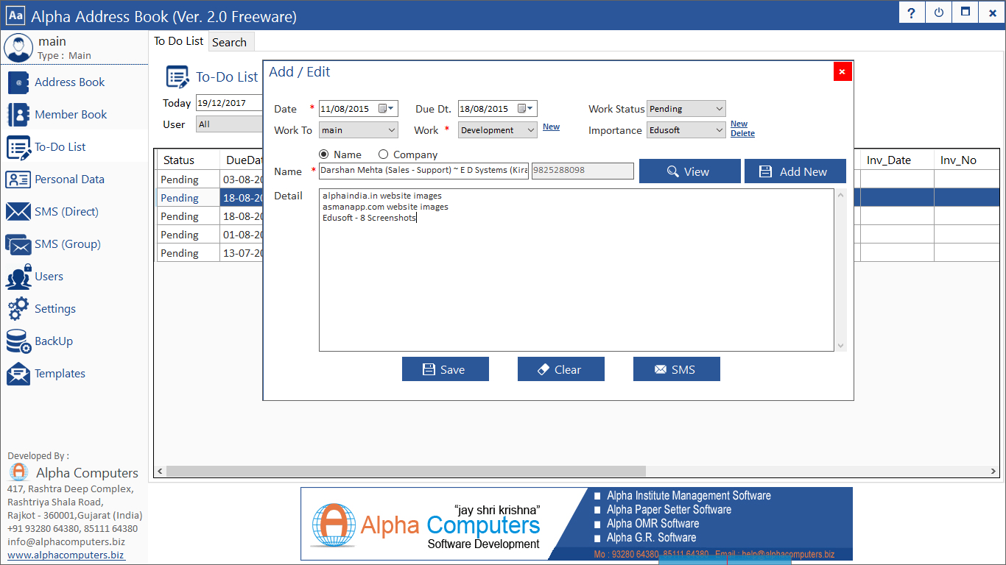The image size is (1006, 565).
Task: Open the Member Book section
Action: [x=70, y=114]
